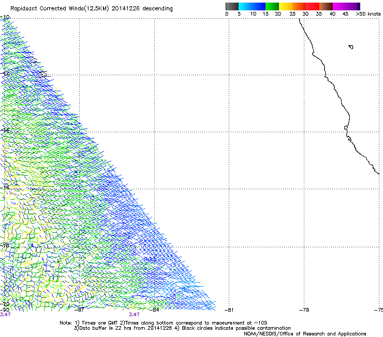The image size is (383, 337).
Task: Click the purple '3:47' time below -90
Action: tap(5, 315)
